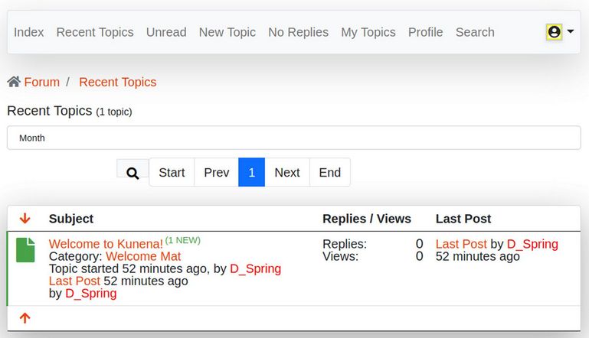Open the Index menu item
This screenshot has width=589, height=338.
click(29, 32)
